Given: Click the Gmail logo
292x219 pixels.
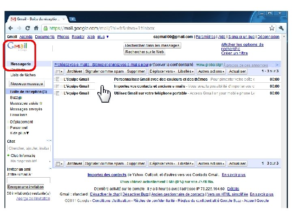Looking at the screenshot, I should [17, 46].
